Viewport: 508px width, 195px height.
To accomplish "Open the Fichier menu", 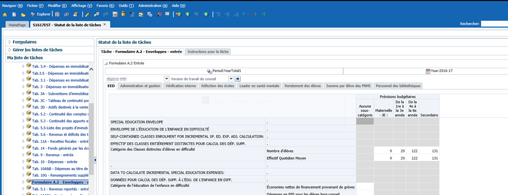I will pyautogui.click(x=35, y=6).
